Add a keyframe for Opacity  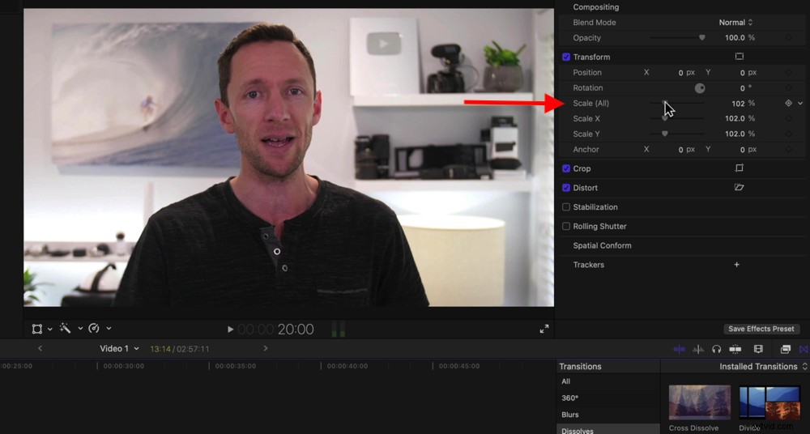788,38
